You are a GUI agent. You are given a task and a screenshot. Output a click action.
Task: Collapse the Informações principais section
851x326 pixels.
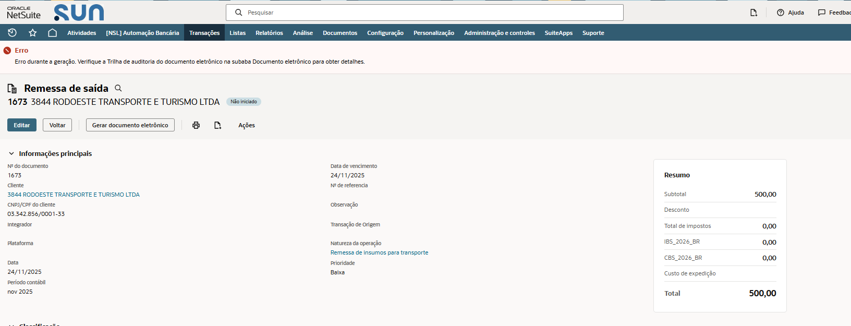click(11, 154)
